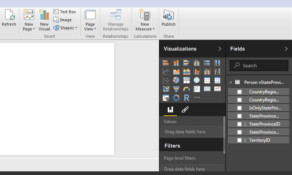
Task: Collapse the Fields pane using its chevron
Action: click(x=286, y=49)
